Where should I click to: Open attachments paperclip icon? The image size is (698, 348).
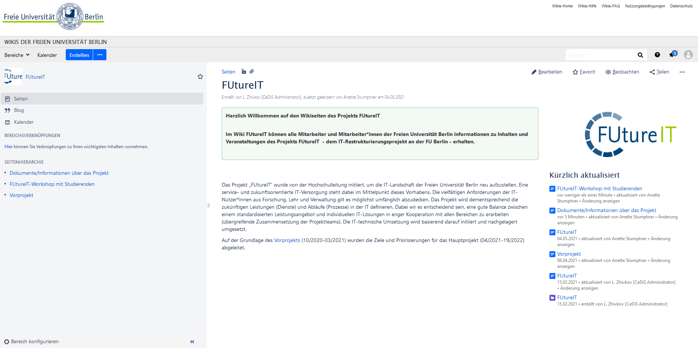[x=252, y=72]
